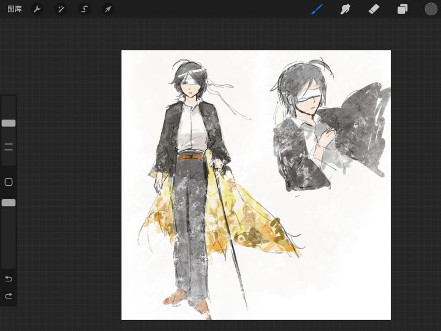Open the Adjustments magic wand menu
Image resolution: width=441 pixels, height=331 pixels.
point(61,9)
